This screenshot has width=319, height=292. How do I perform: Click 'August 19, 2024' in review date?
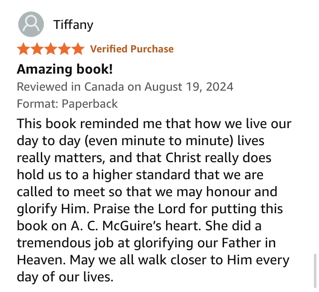(189, 87)
